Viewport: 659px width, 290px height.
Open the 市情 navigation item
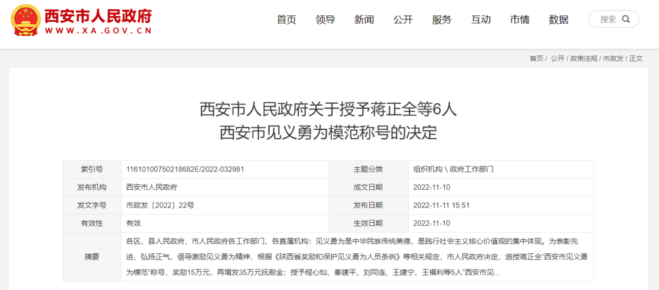click(x=520, y=20)
